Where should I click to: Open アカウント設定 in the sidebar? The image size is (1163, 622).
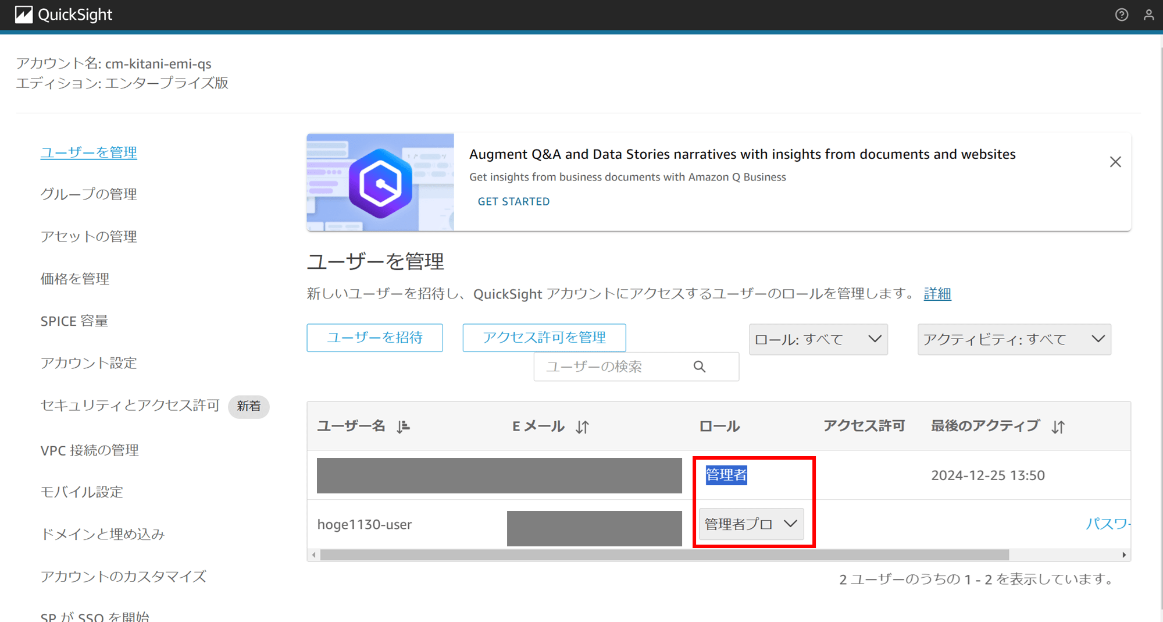click(89, 363)
